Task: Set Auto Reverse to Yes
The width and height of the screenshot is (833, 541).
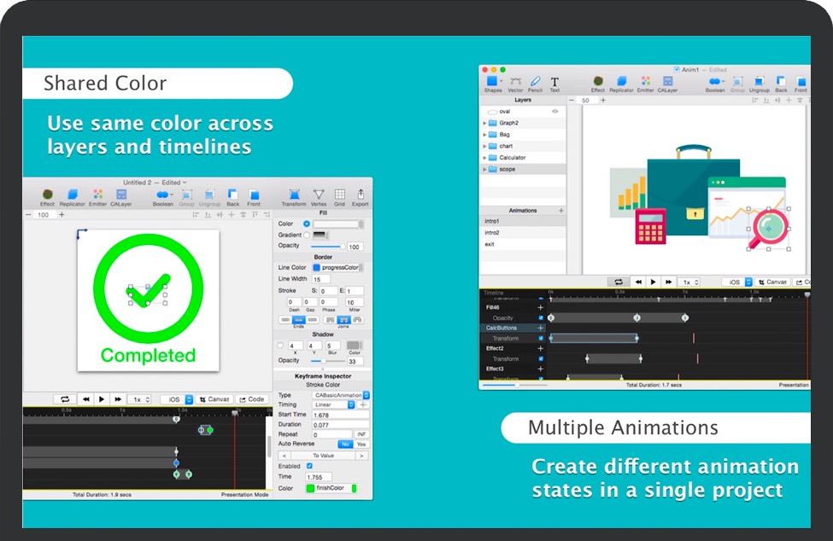Action: point(361,445)
